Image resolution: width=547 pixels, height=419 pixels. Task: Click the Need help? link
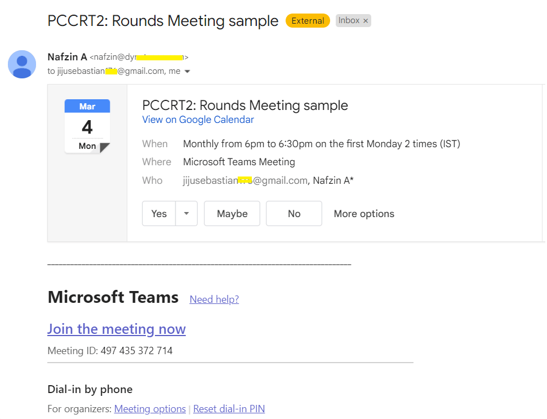pos(214,299)
